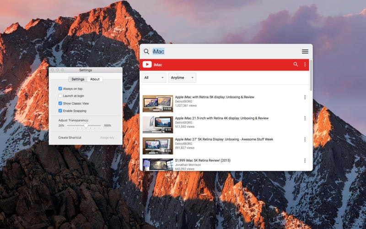The image size is (366, 229).
Task: Close the Settings window
Action: tap(52, 70)
